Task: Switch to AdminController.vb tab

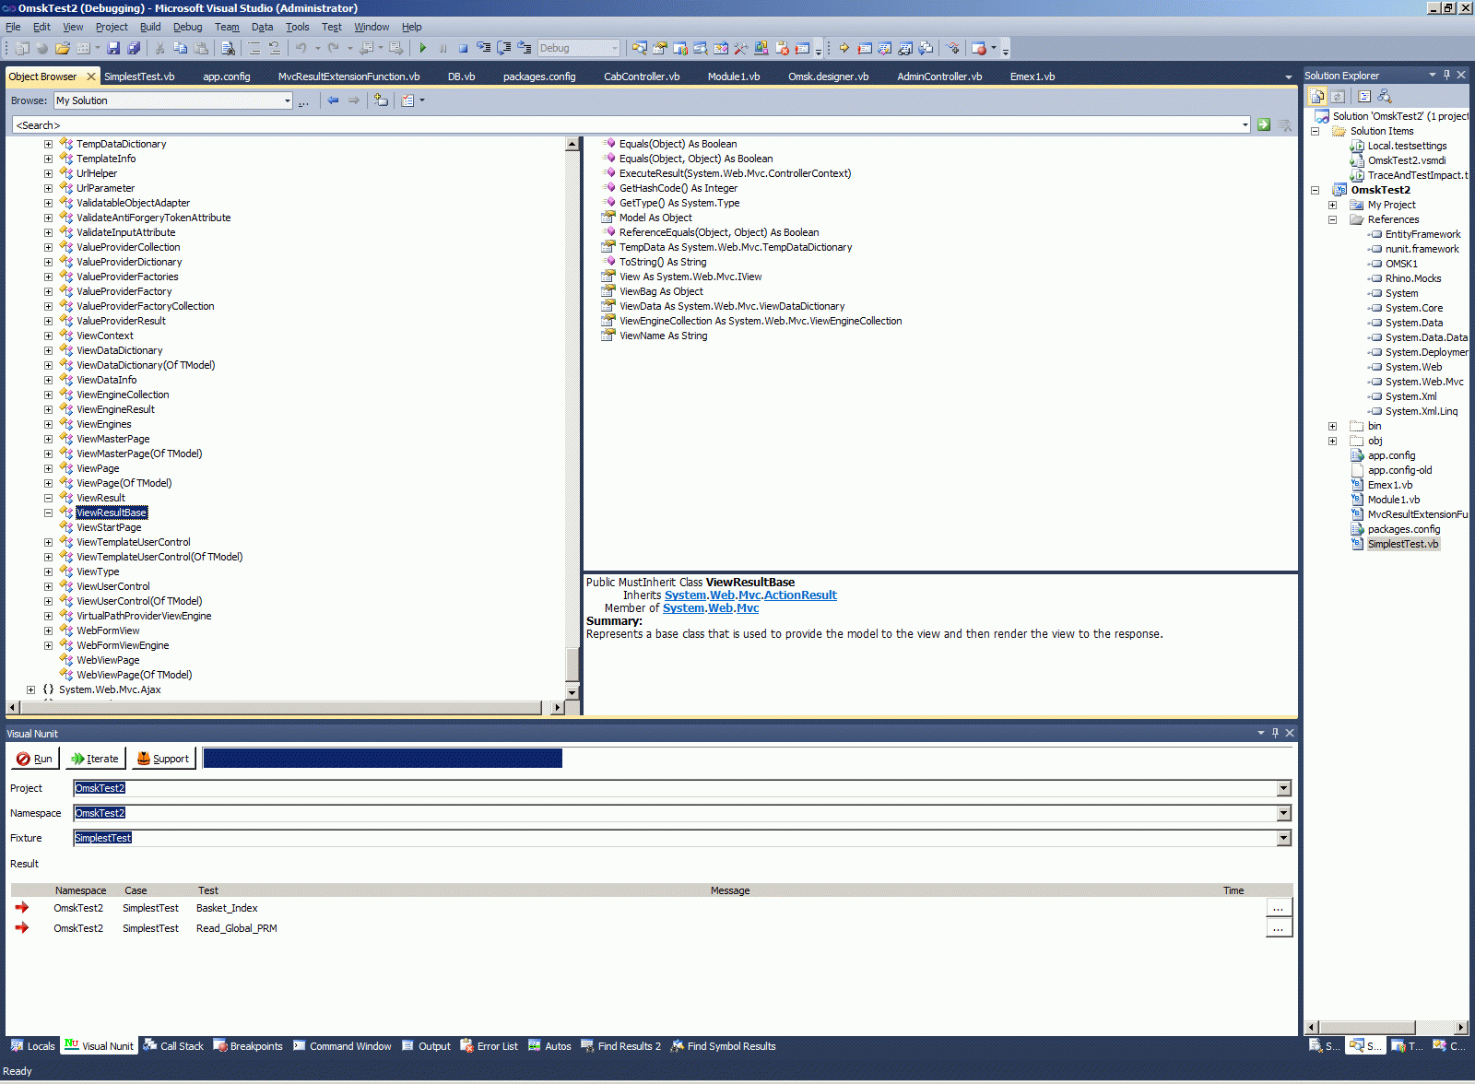Action: point(939,77)
